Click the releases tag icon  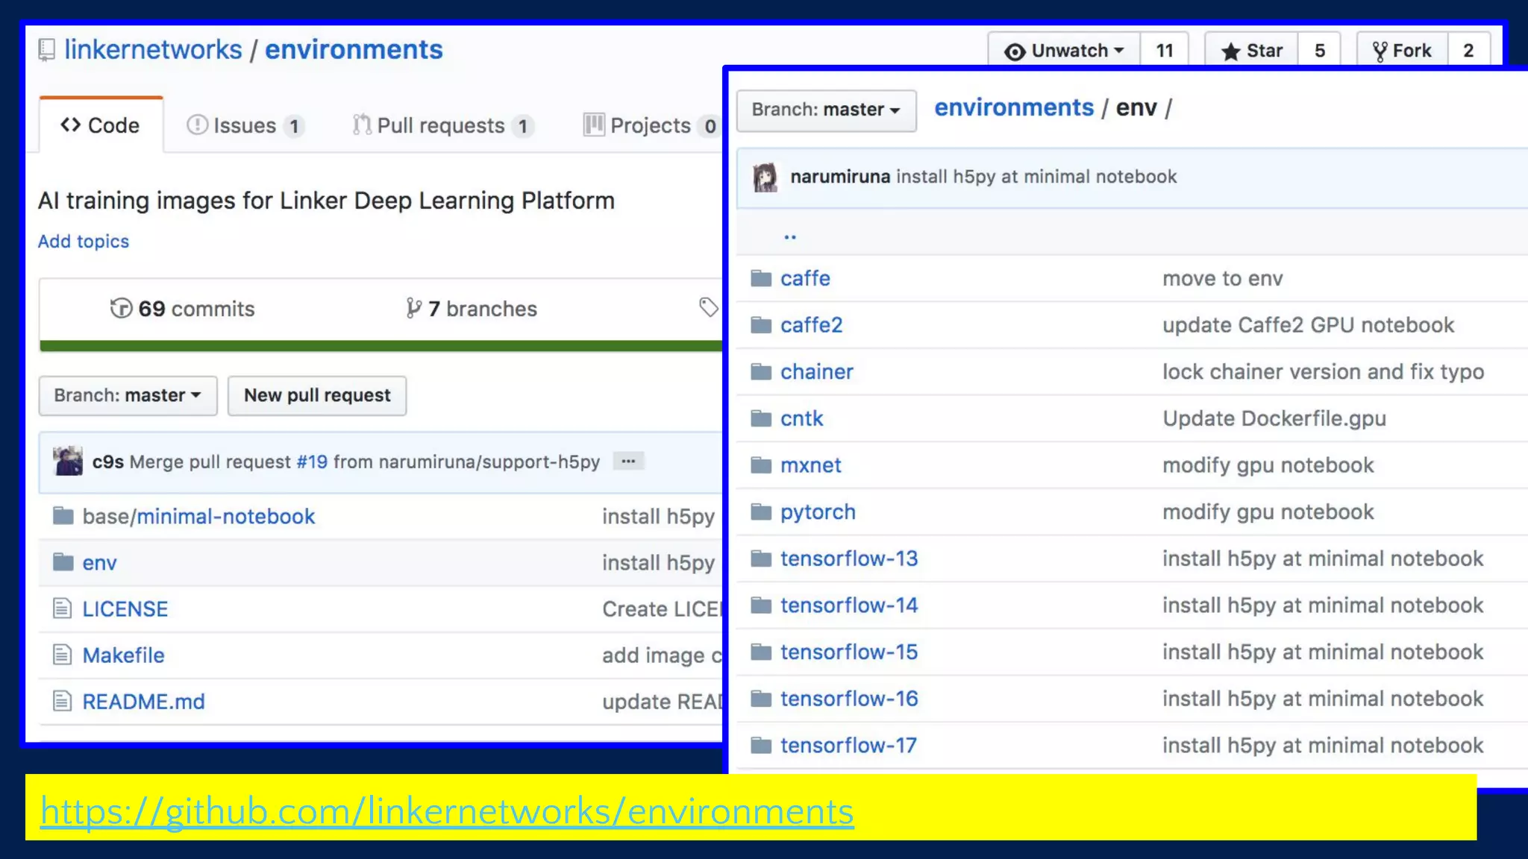click(x=708, y=306)
